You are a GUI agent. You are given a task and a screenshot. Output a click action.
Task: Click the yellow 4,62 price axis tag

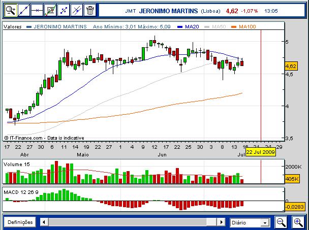point(291,66)
